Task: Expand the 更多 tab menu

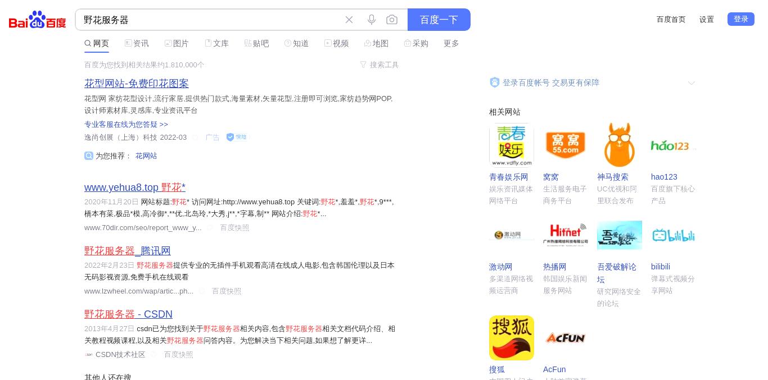Action: [451, 43]
